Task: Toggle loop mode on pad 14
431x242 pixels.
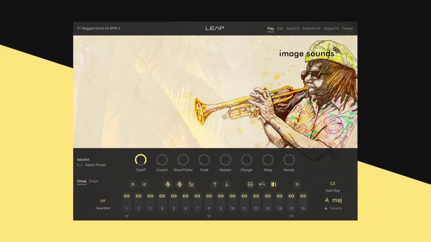Action: (x=280, y=196)
